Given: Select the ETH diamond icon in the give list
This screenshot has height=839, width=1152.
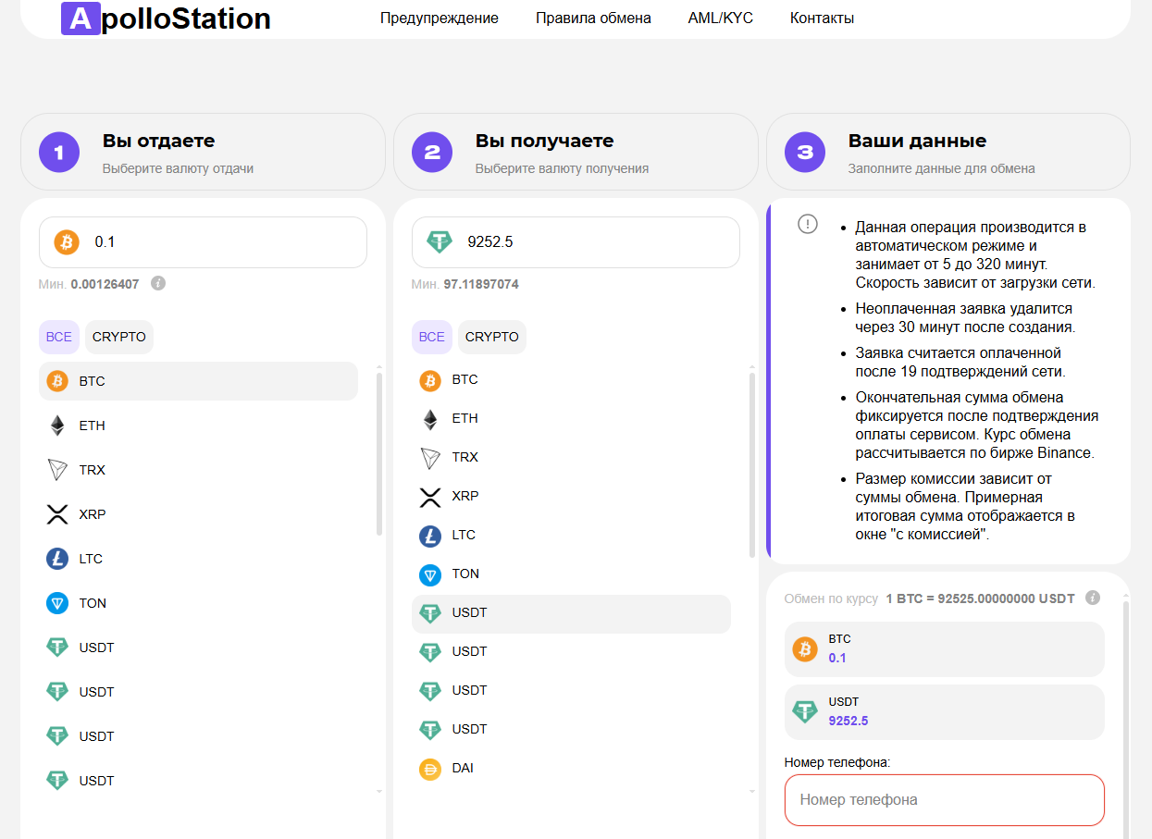Looking at the screenshot, I should click(57, 426).
